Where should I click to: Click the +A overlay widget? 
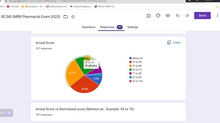6,113
